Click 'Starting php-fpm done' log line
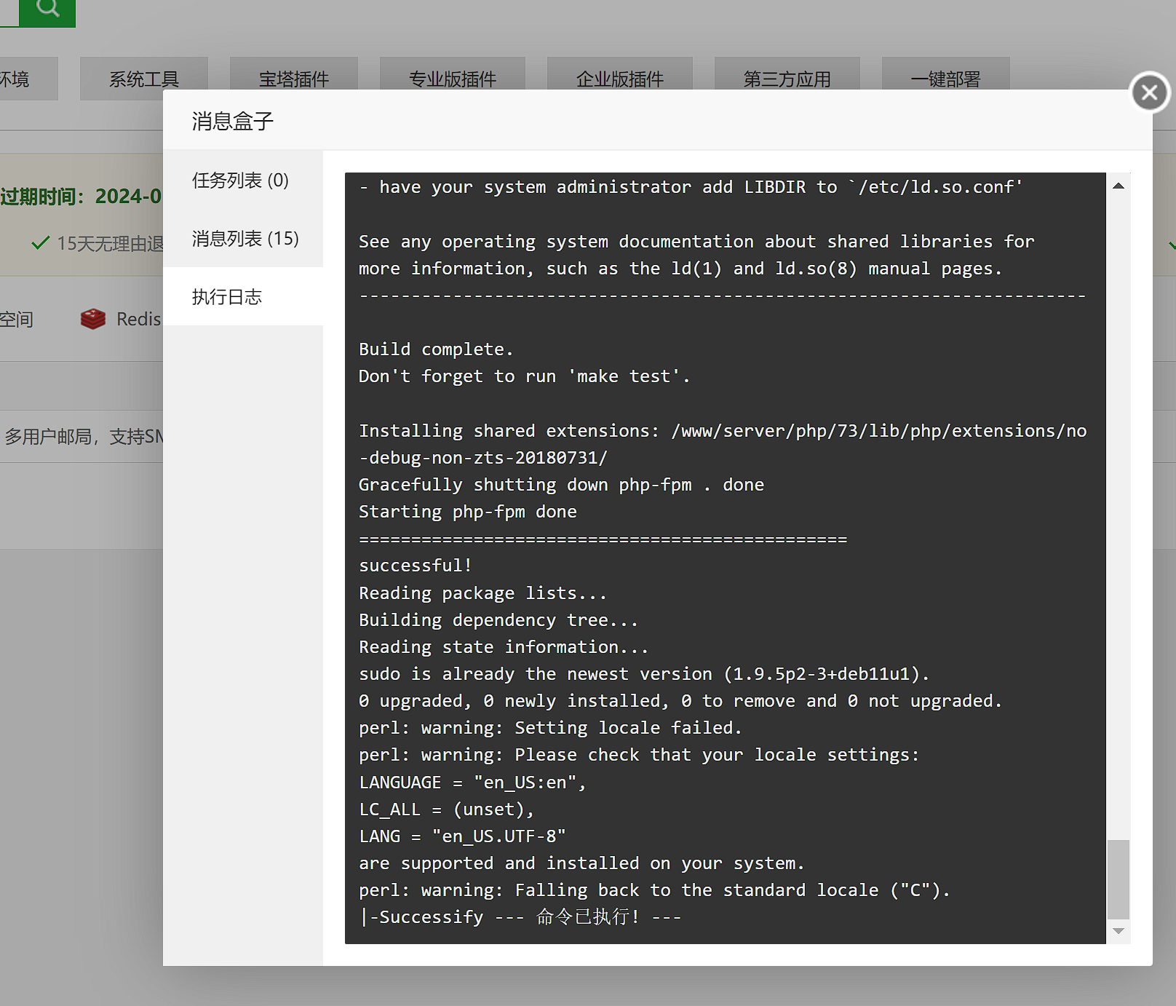This screenshot has height=1006, width=1176. (468, 512)
